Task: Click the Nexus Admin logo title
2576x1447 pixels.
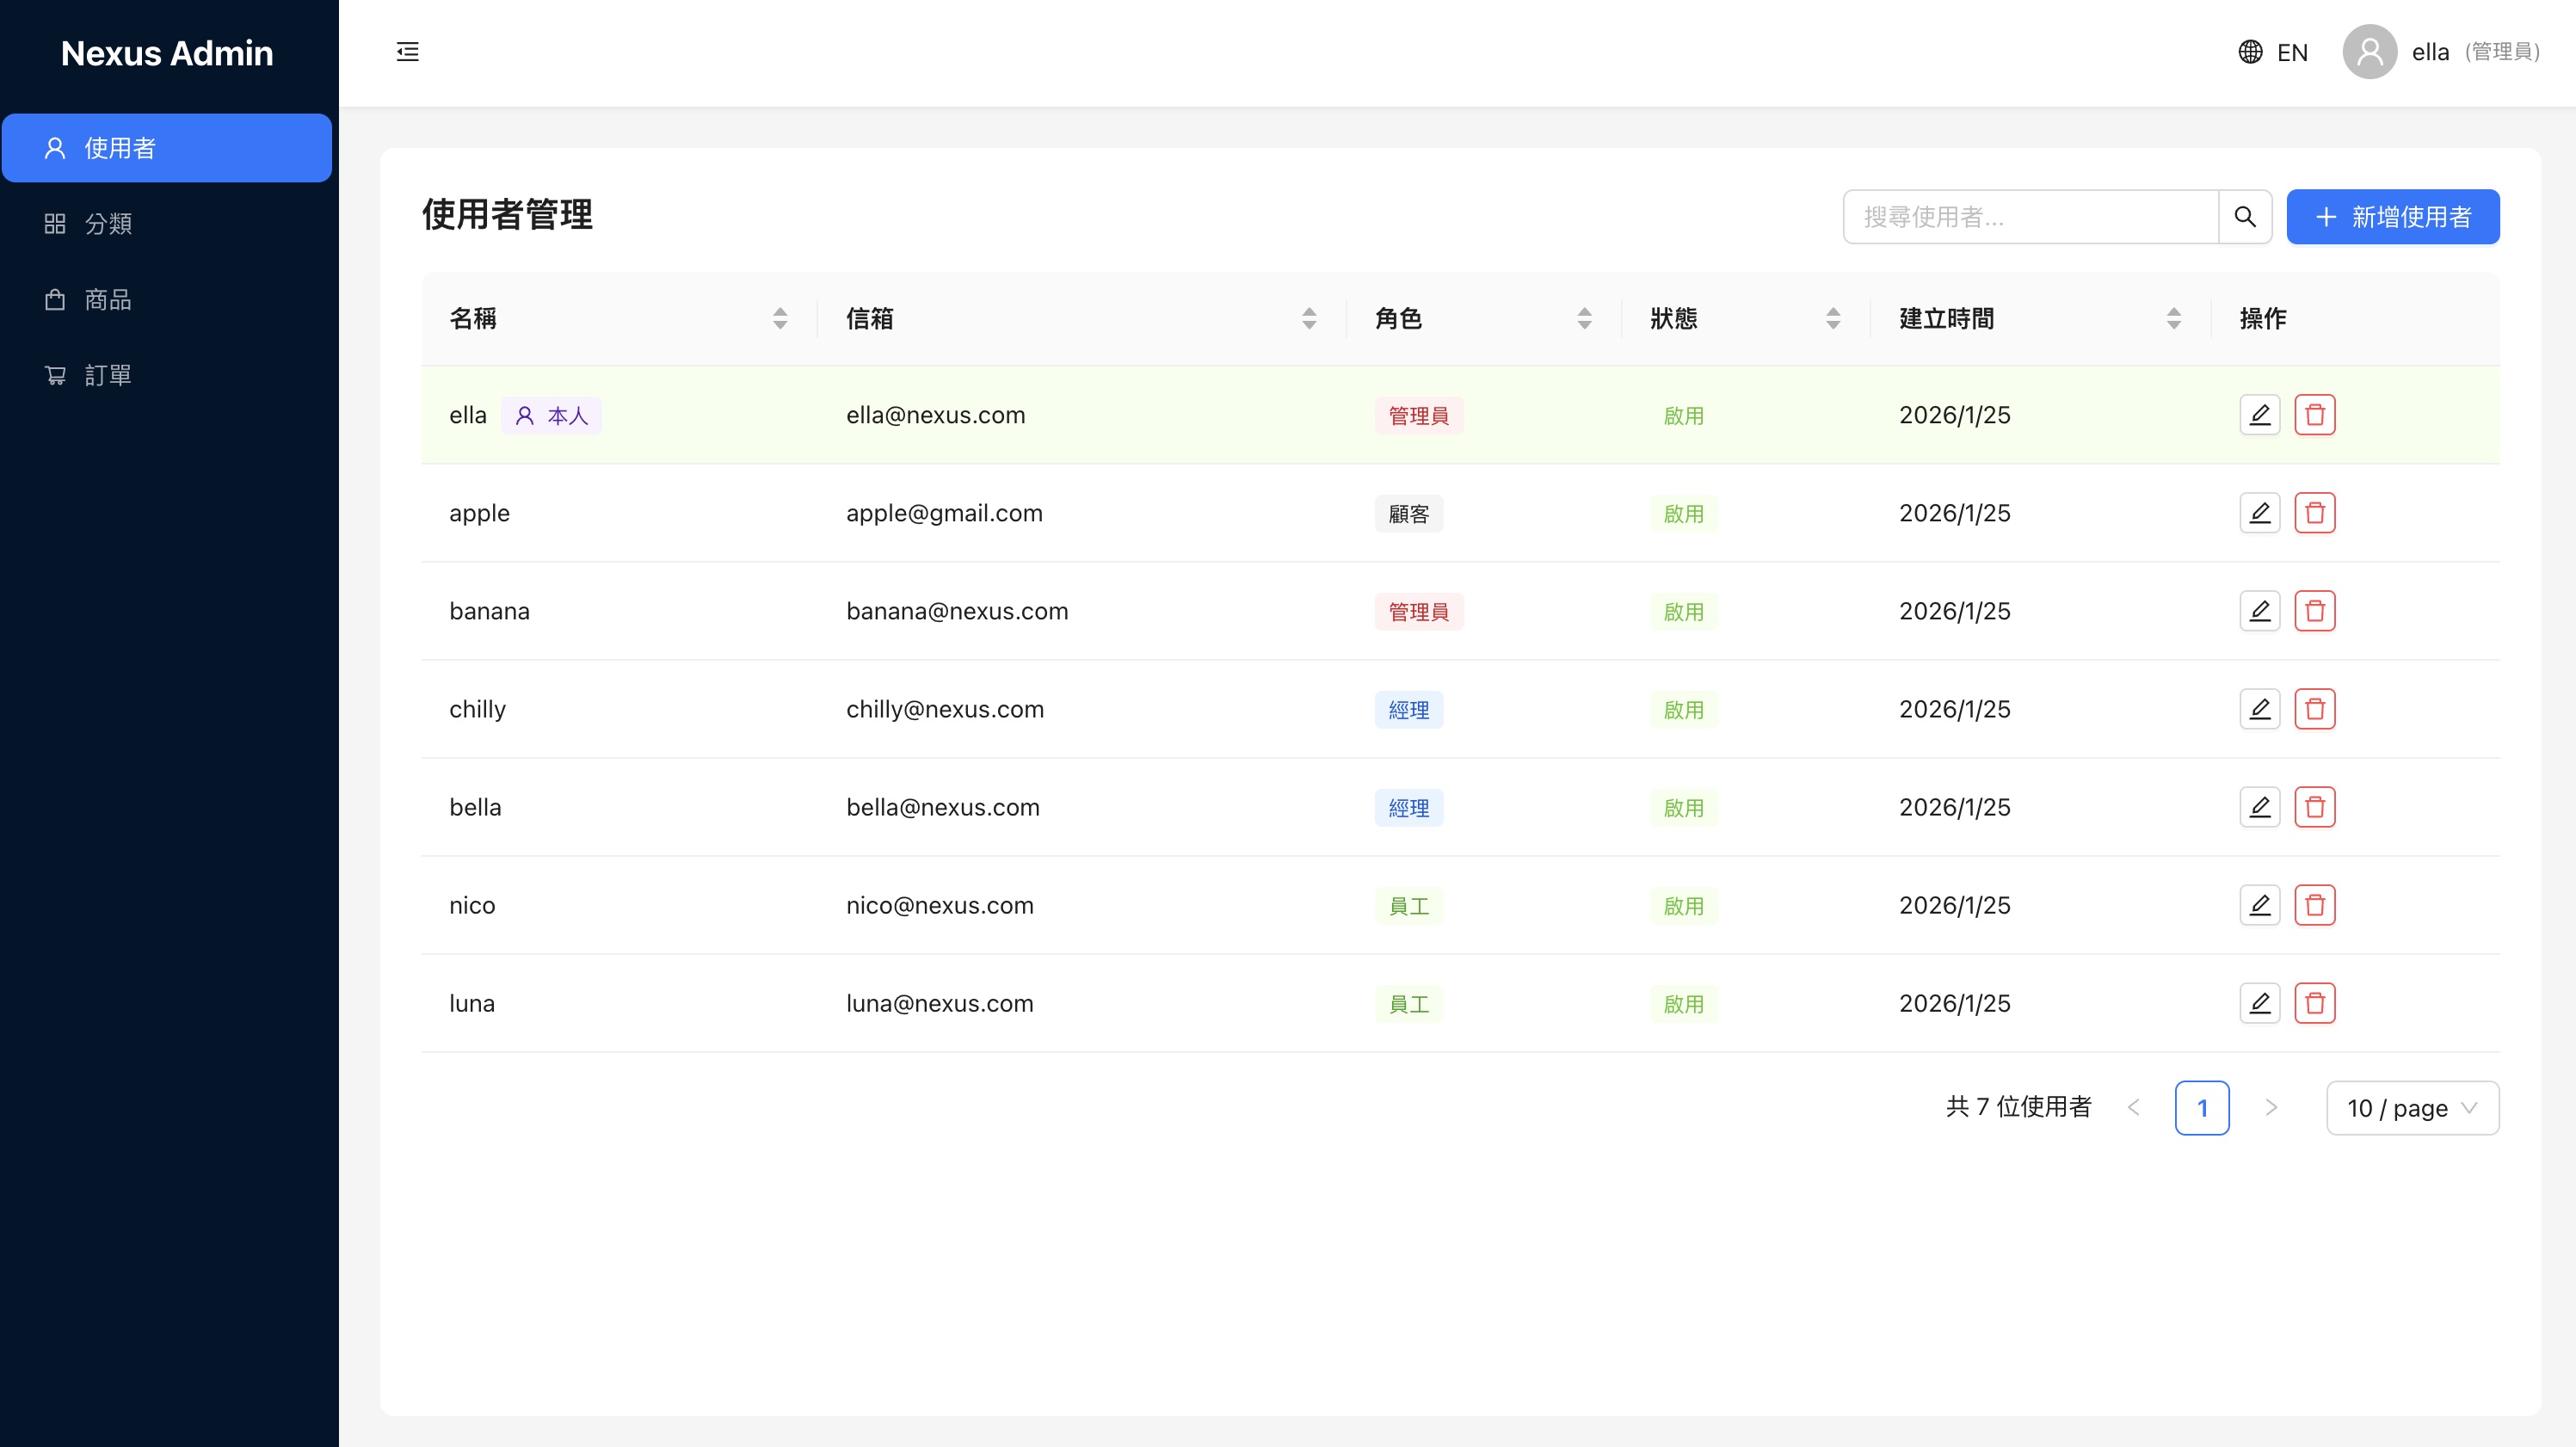Action: 167,53
